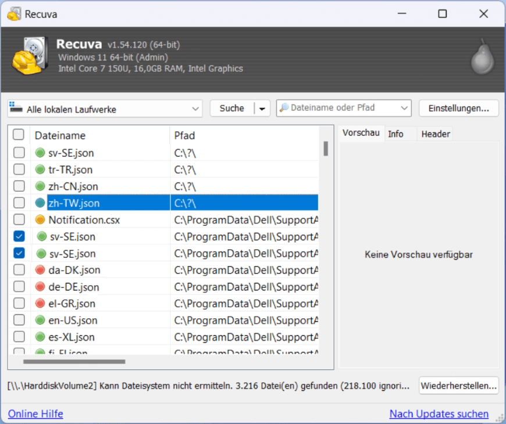Click the path cell of de-DE.json
Image resolution: width=506 pixels, height=424 pixels.
pyautogui.click(x=244, y=287)
